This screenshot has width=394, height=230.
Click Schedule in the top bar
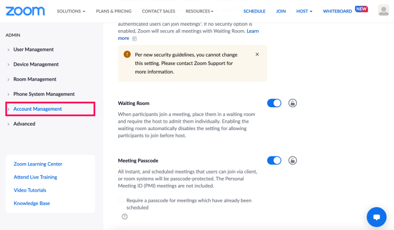(x=254, y=11)
